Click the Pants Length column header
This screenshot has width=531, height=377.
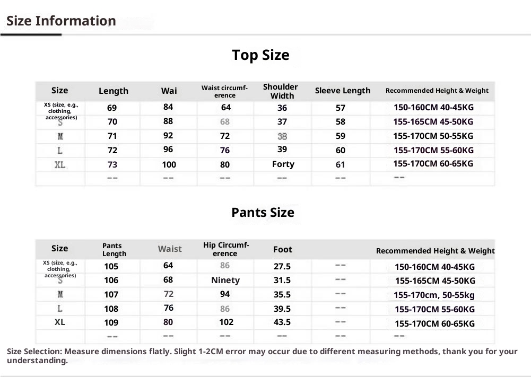tap(114, 250)
